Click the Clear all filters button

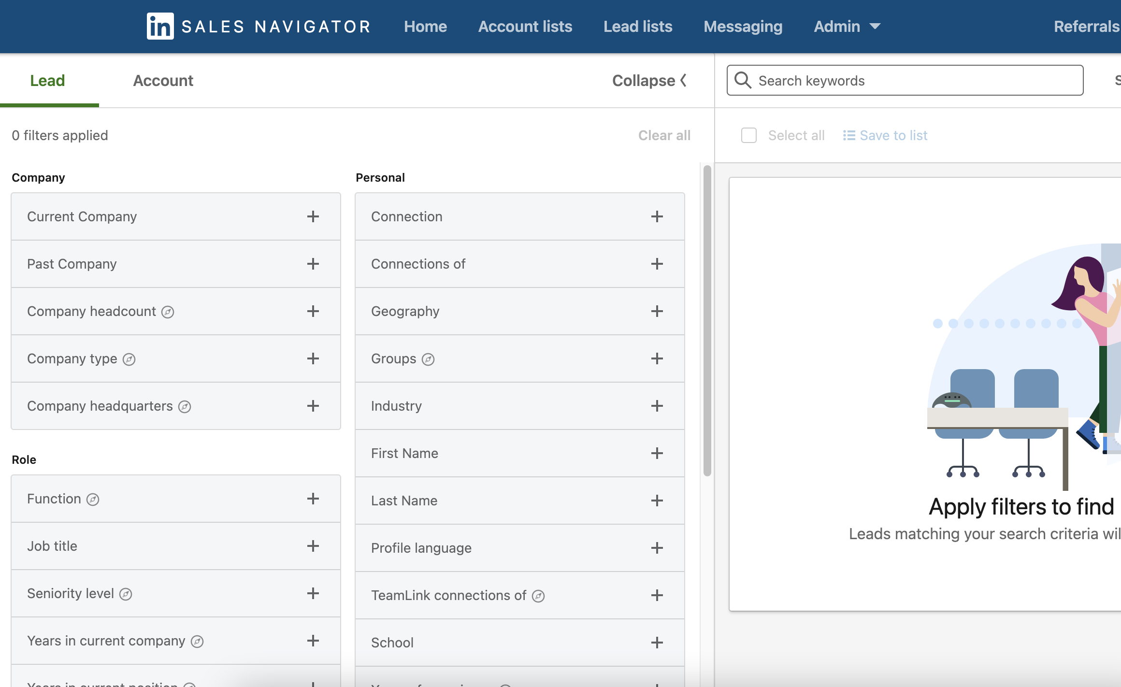664,134
